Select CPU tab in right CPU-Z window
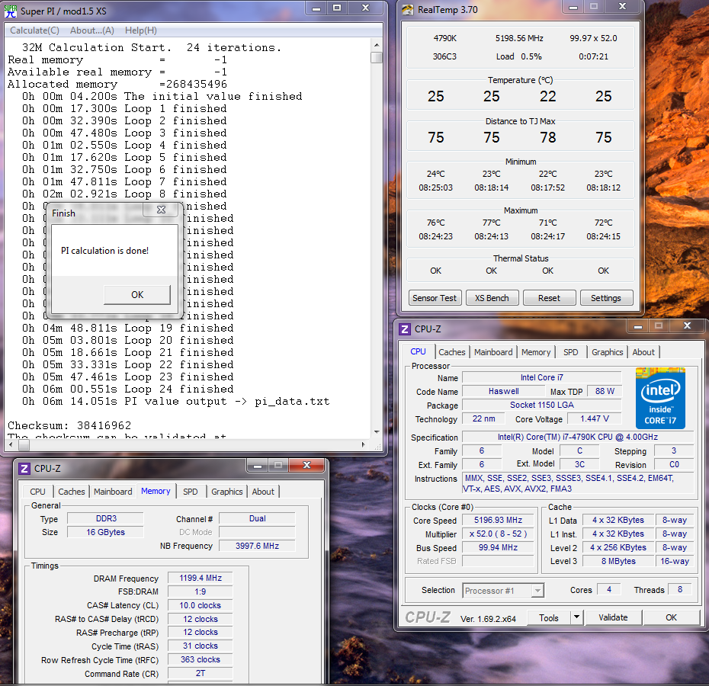This screenshot has width=709, height=686. point(418,351)
